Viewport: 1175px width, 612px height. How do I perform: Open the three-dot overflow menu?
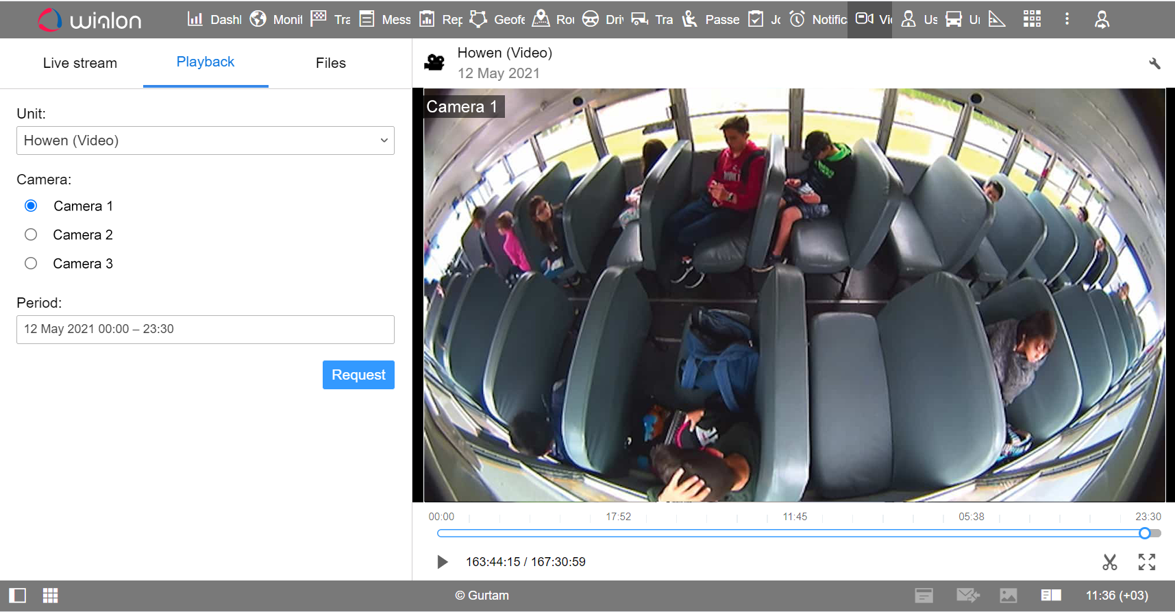pos(1067,19)
